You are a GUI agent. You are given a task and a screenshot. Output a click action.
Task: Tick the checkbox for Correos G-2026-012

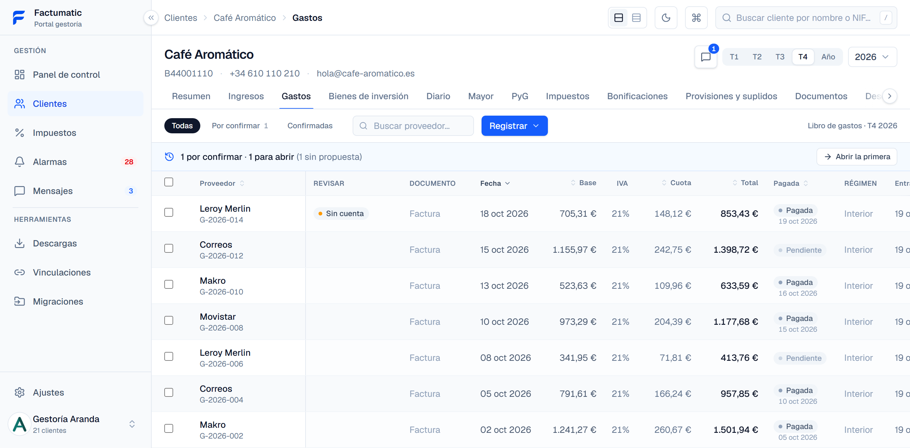(x=169, y=248)
